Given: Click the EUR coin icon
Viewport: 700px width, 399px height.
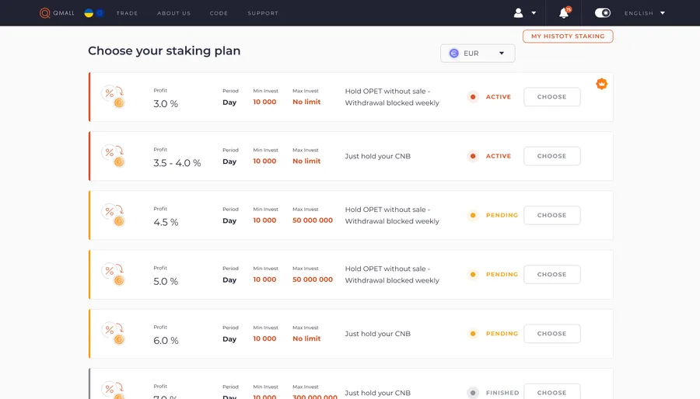Looking at the screenshot, I should click(454, 53).
